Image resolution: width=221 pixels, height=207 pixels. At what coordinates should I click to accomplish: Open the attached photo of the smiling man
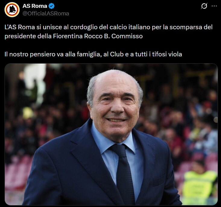[x=111, y=134]
